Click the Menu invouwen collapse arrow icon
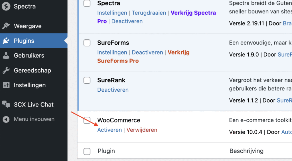The image size is (292, 161). (6, 119)
